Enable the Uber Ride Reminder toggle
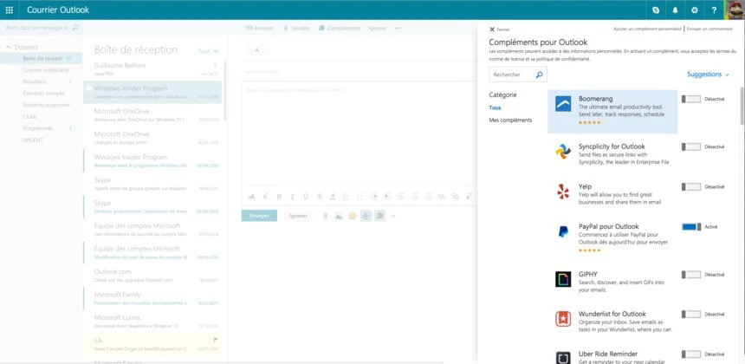 (x=691, y=354)
